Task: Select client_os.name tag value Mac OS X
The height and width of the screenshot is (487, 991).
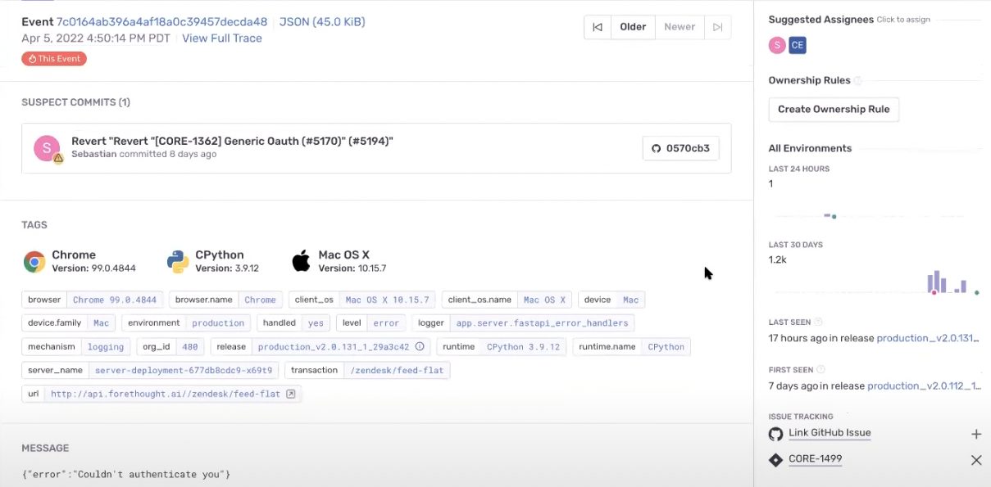Action: click(544, 300)
